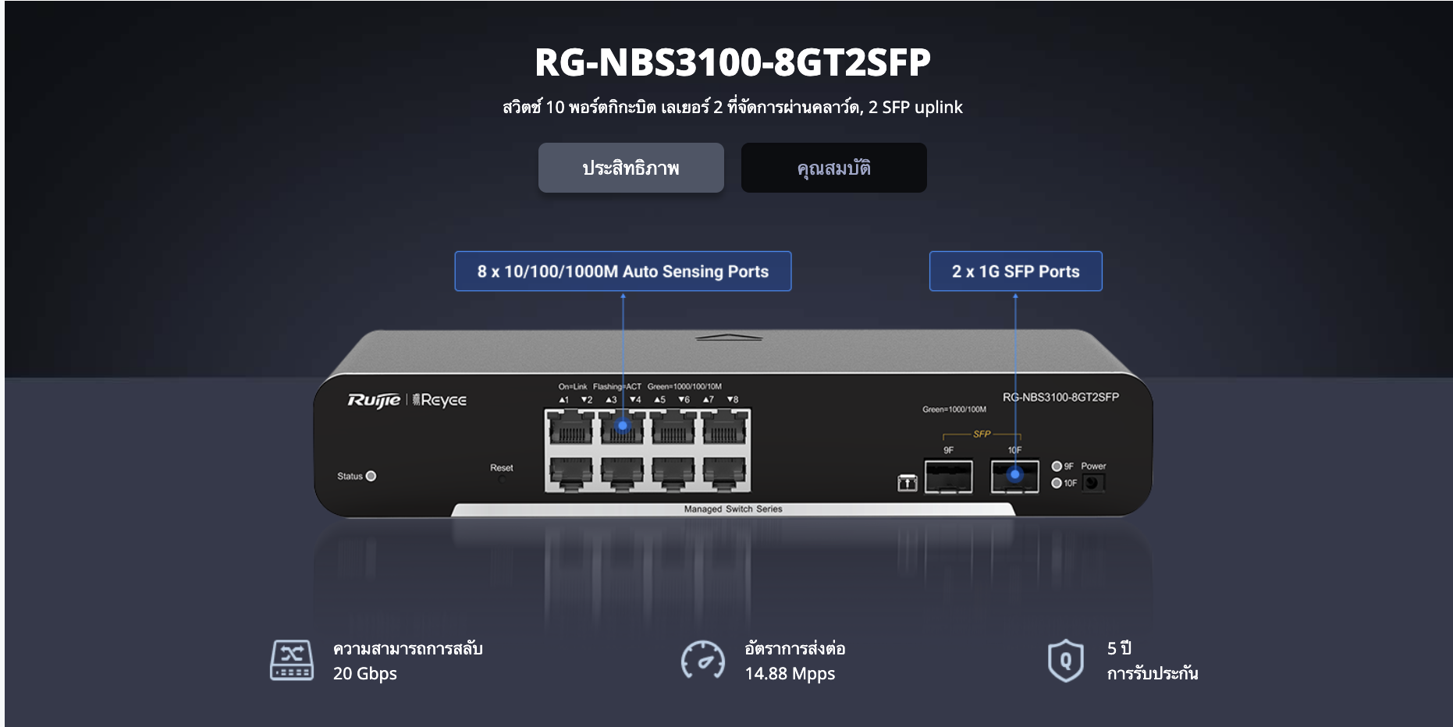Click the blue hotspot dot on SFP port 10F
Image resolution: width=1453 pixels, height=727 pixels.
[1014, 474]
